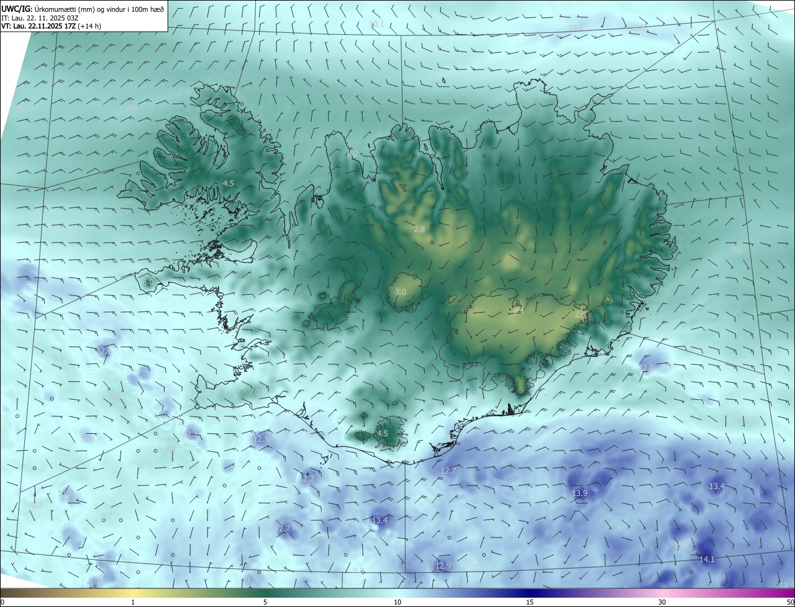Click the 13.9 precipitable water value
This screenshot has height=607, width=795.
(579, 493)
